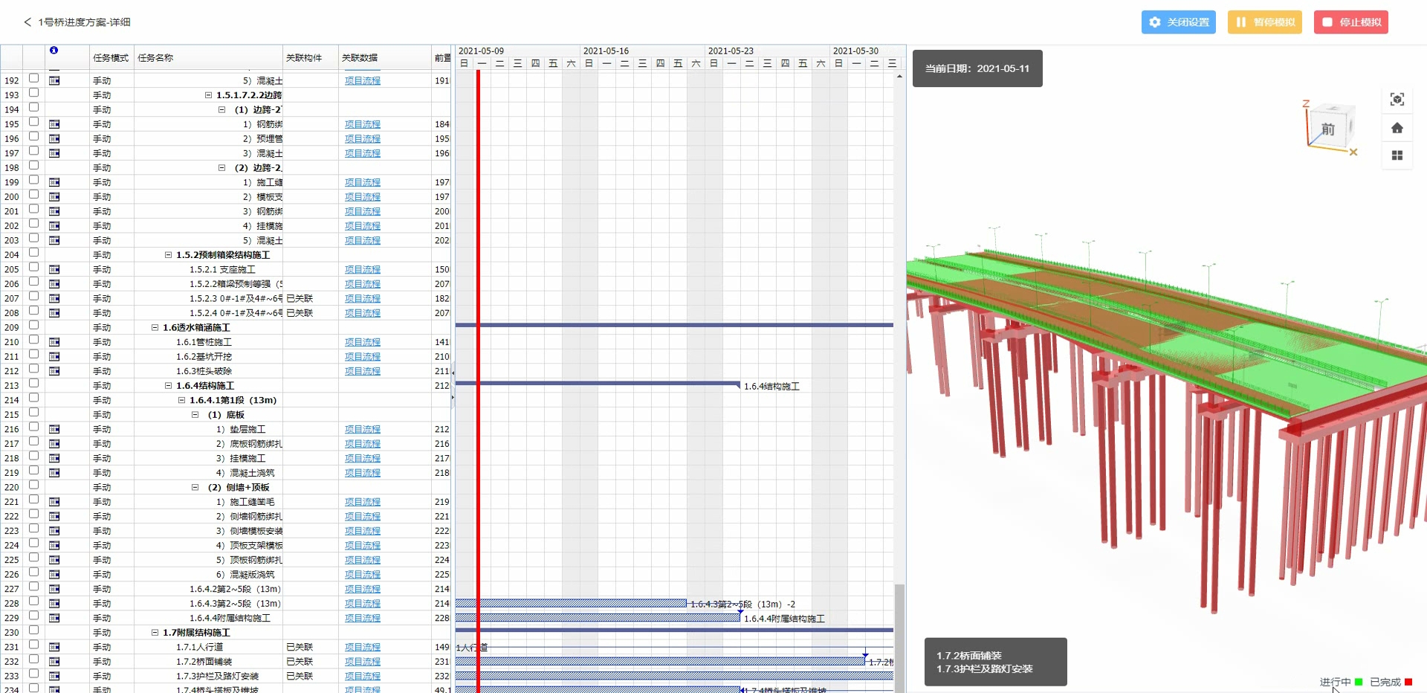Tick the checkbox for row 207
This screenshot has height=693, width=1427.
(x=33, y=297)
